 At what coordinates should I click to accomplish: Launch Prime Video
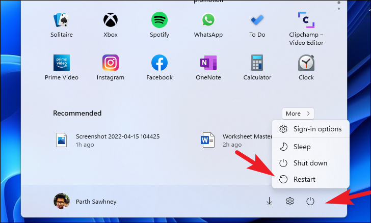(x=62, y=67)
